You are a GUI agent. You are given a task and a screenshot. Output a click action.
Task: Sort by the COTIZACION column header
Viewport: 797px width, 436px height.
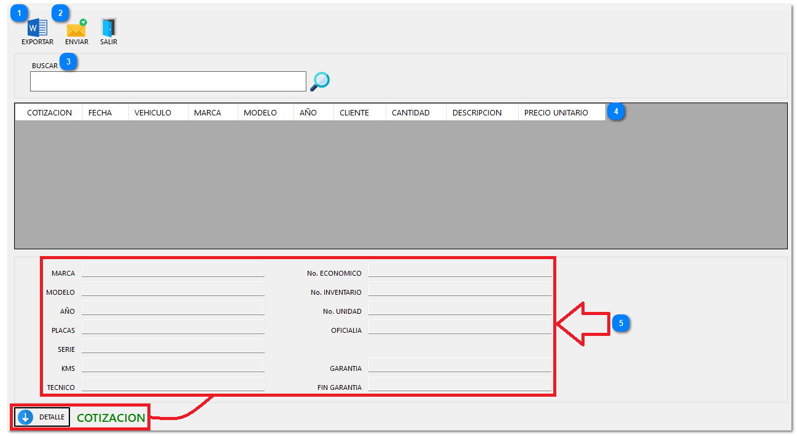pyautogui.click(x=49, y=112)
